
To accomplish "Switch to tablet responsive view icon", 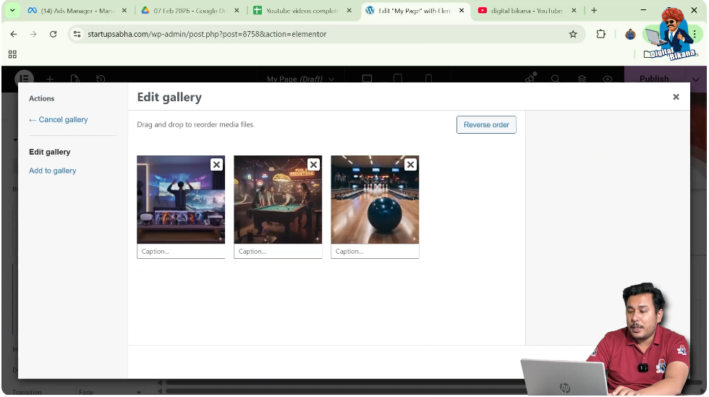I will tap(397, 79).
